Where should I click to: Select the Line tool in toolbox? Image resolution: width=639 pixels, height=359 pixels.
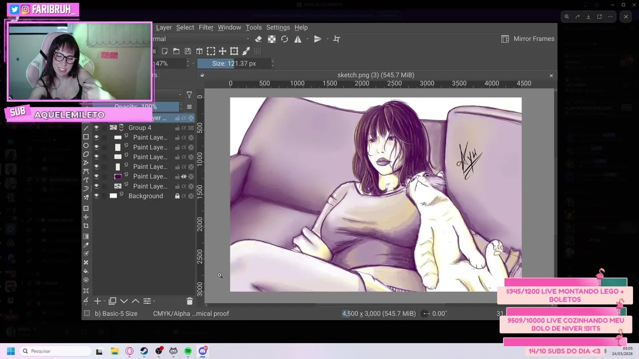click(x=86, y=128)
